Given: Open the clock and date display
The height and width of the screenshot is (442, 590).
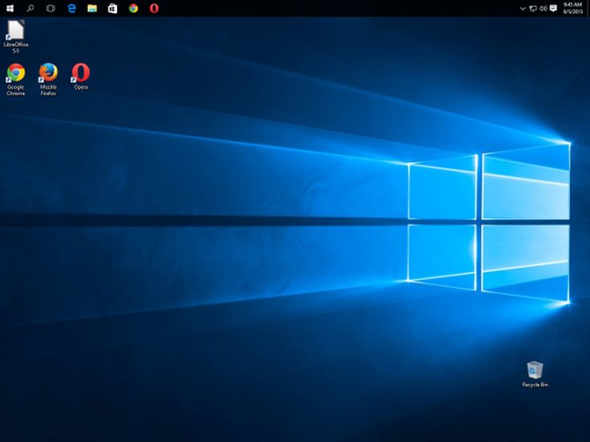Looking at the screenshot, I should 572,8.
